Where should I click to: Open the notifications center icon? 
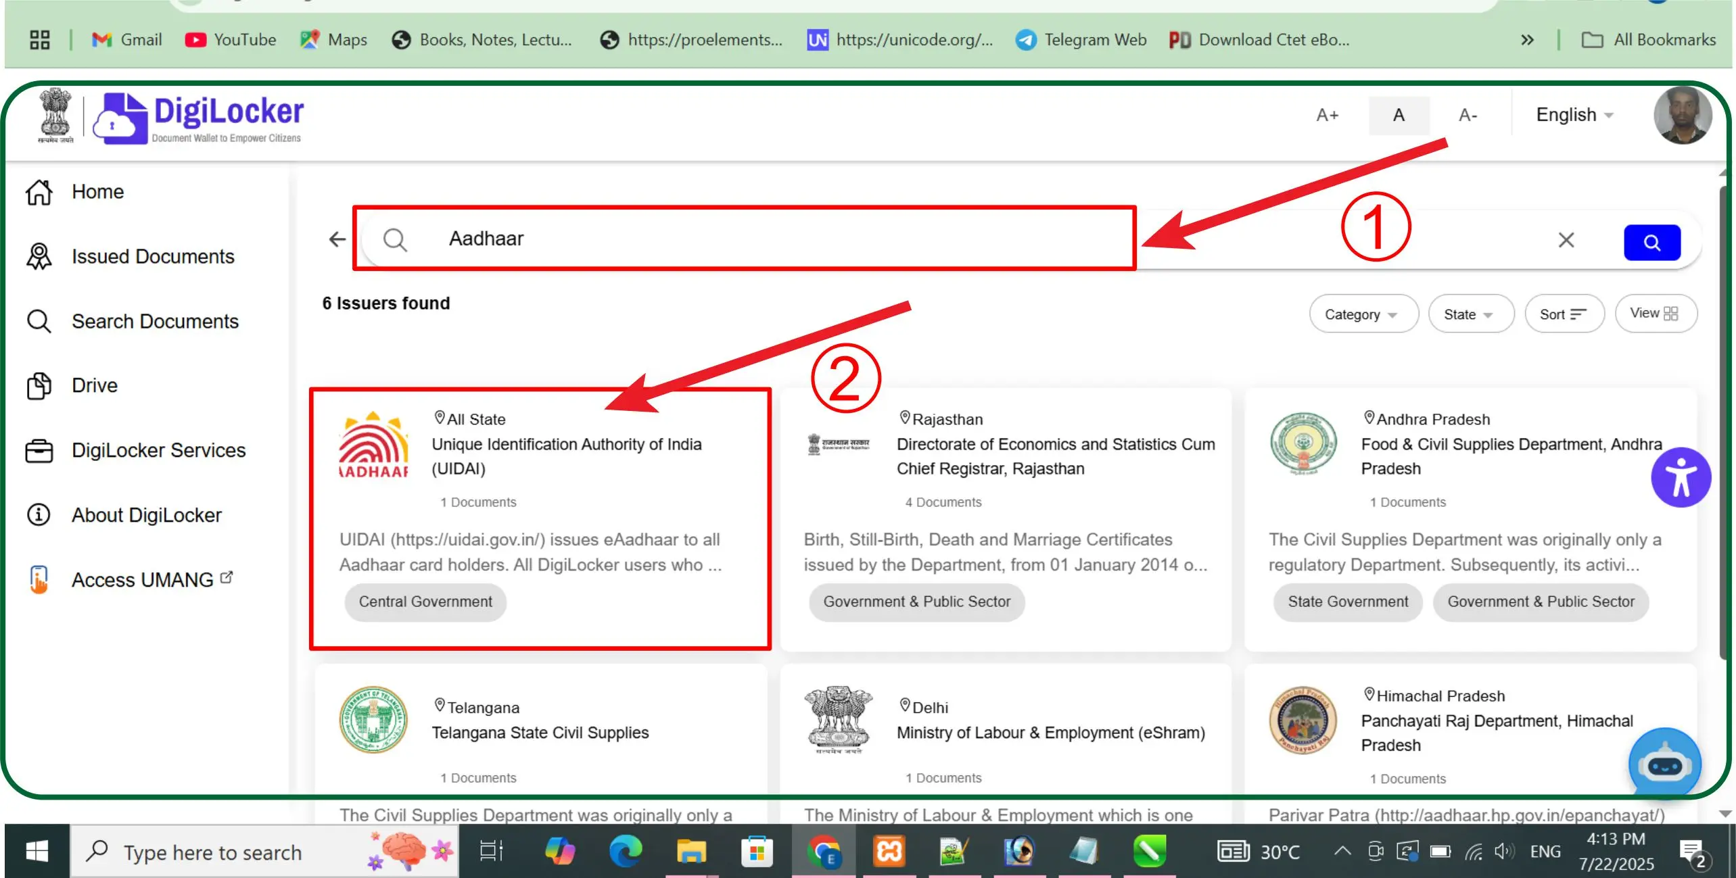[1694, 853]
